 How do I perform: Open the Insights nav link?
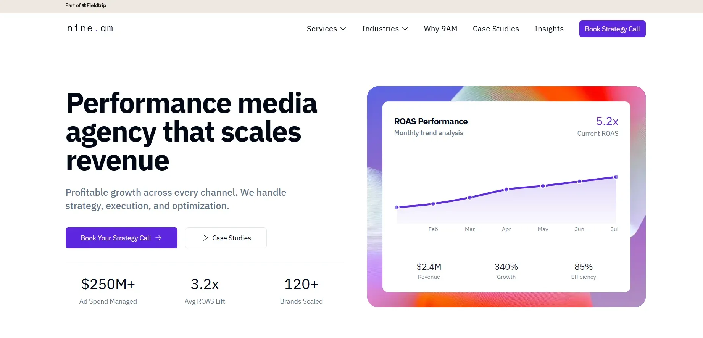pos(549,29)
